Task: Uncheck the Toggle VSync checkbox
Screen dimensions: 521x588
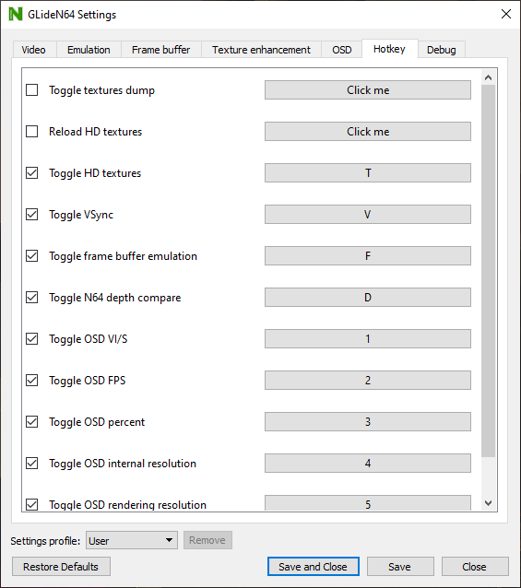Action: click(x=32, y=215)
